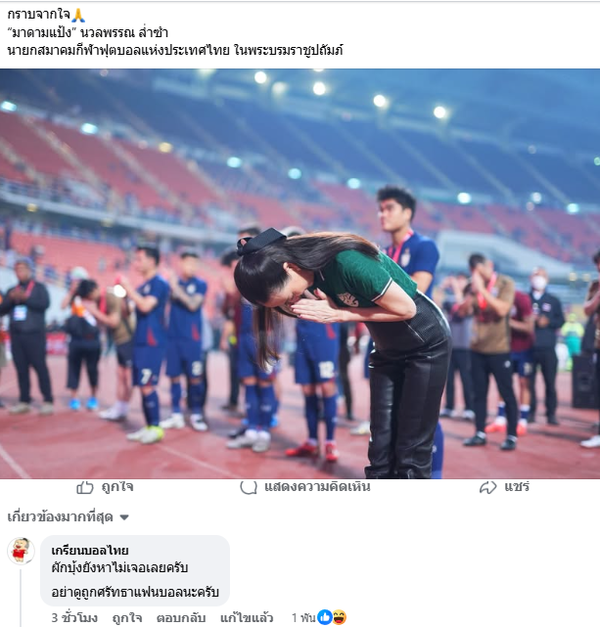
Task: Open the stadium photo of woman bowing
Action: coord(300,274)
